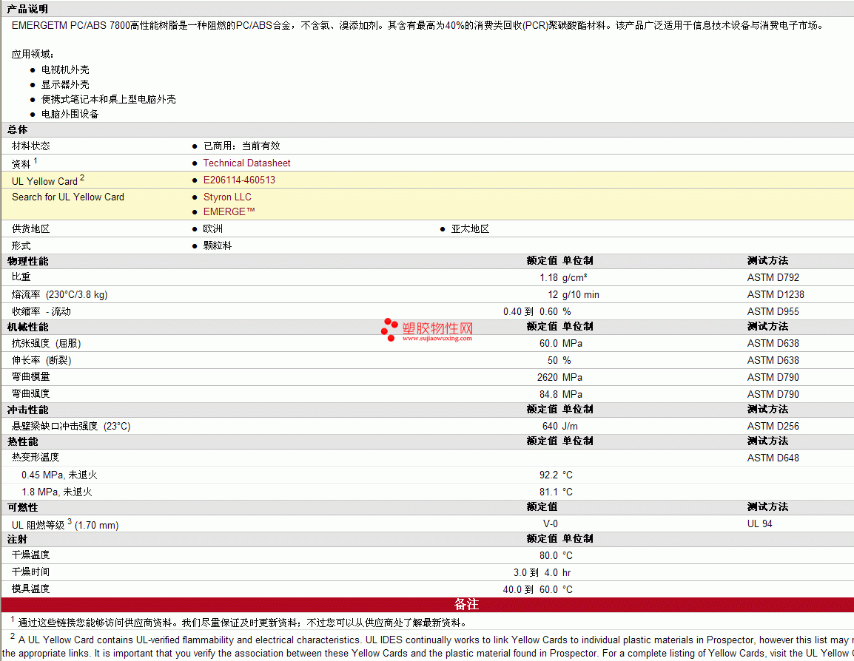Image resolution: width=854 pixels, height=661 pixels.
Task: Select the 可燃性 section header
Action: pos(22,507)
